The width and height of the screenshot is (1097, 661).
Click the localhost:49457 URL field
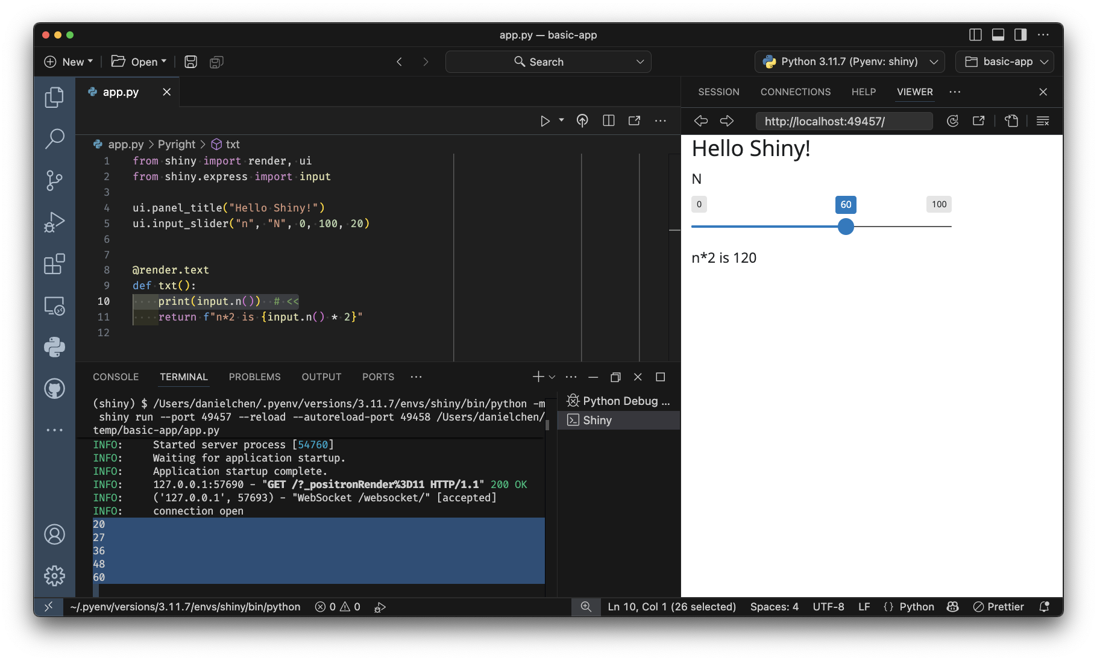tap(844, 121)
